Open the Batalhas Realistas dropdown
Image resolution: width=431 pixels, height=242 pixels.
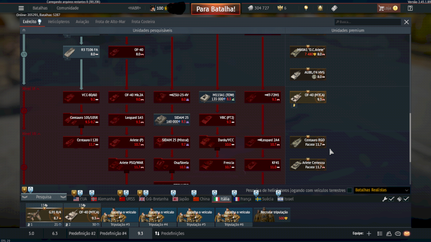381,190
